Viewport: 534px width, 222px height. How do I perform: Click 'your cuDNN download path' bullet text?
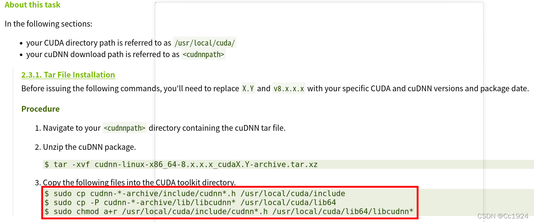103,55
